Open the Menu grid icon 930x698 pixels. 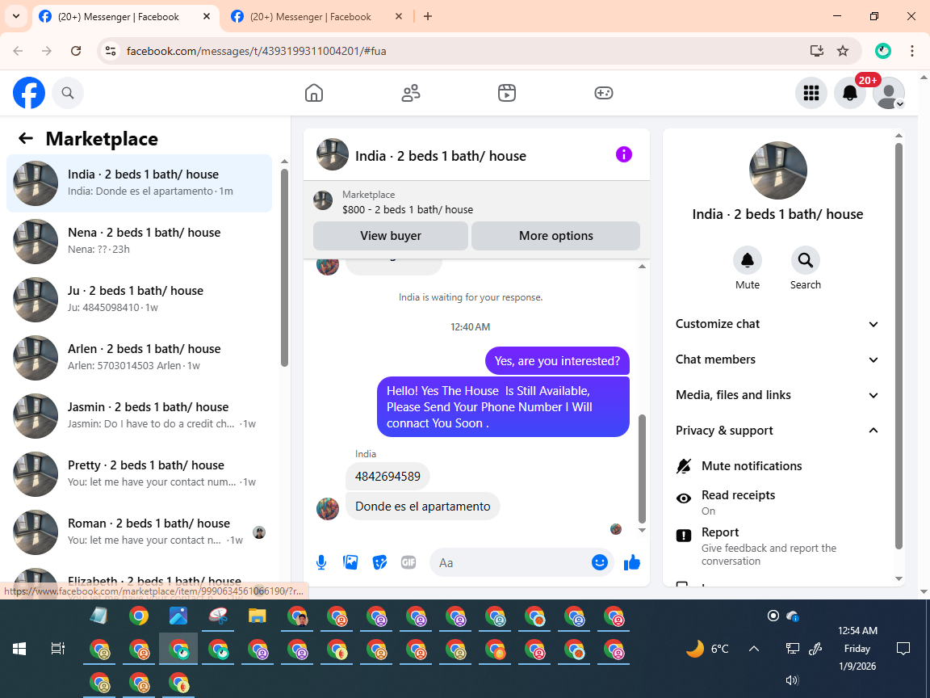811,93
